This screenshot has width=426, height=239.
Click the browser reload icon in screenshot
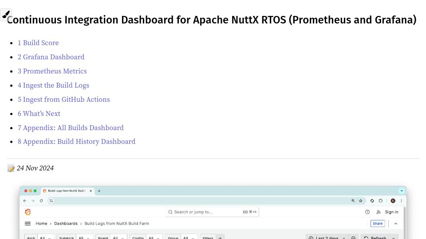click(41, 201)
